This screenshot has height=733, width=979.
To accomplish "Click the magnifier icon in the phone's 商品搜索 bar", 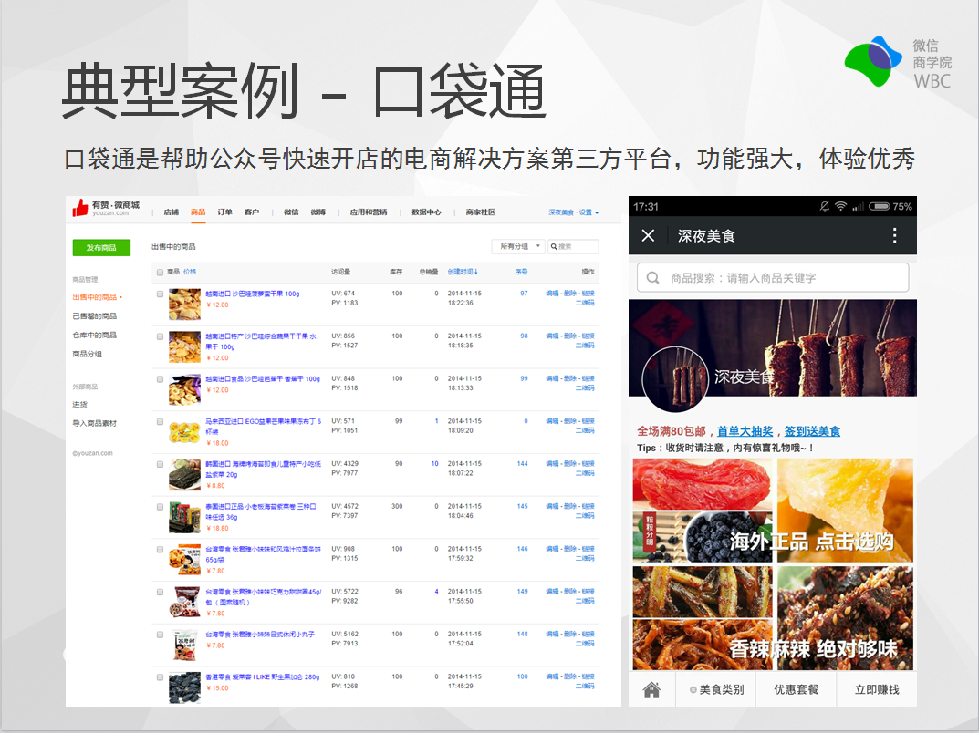I will tap(652, 277).
